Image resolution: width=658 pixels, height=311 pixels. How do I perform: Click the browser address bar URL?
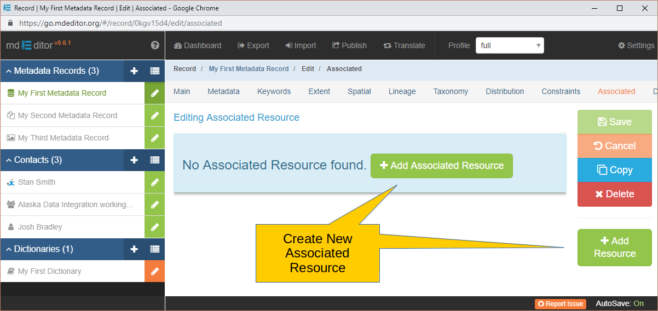(120, 24)
